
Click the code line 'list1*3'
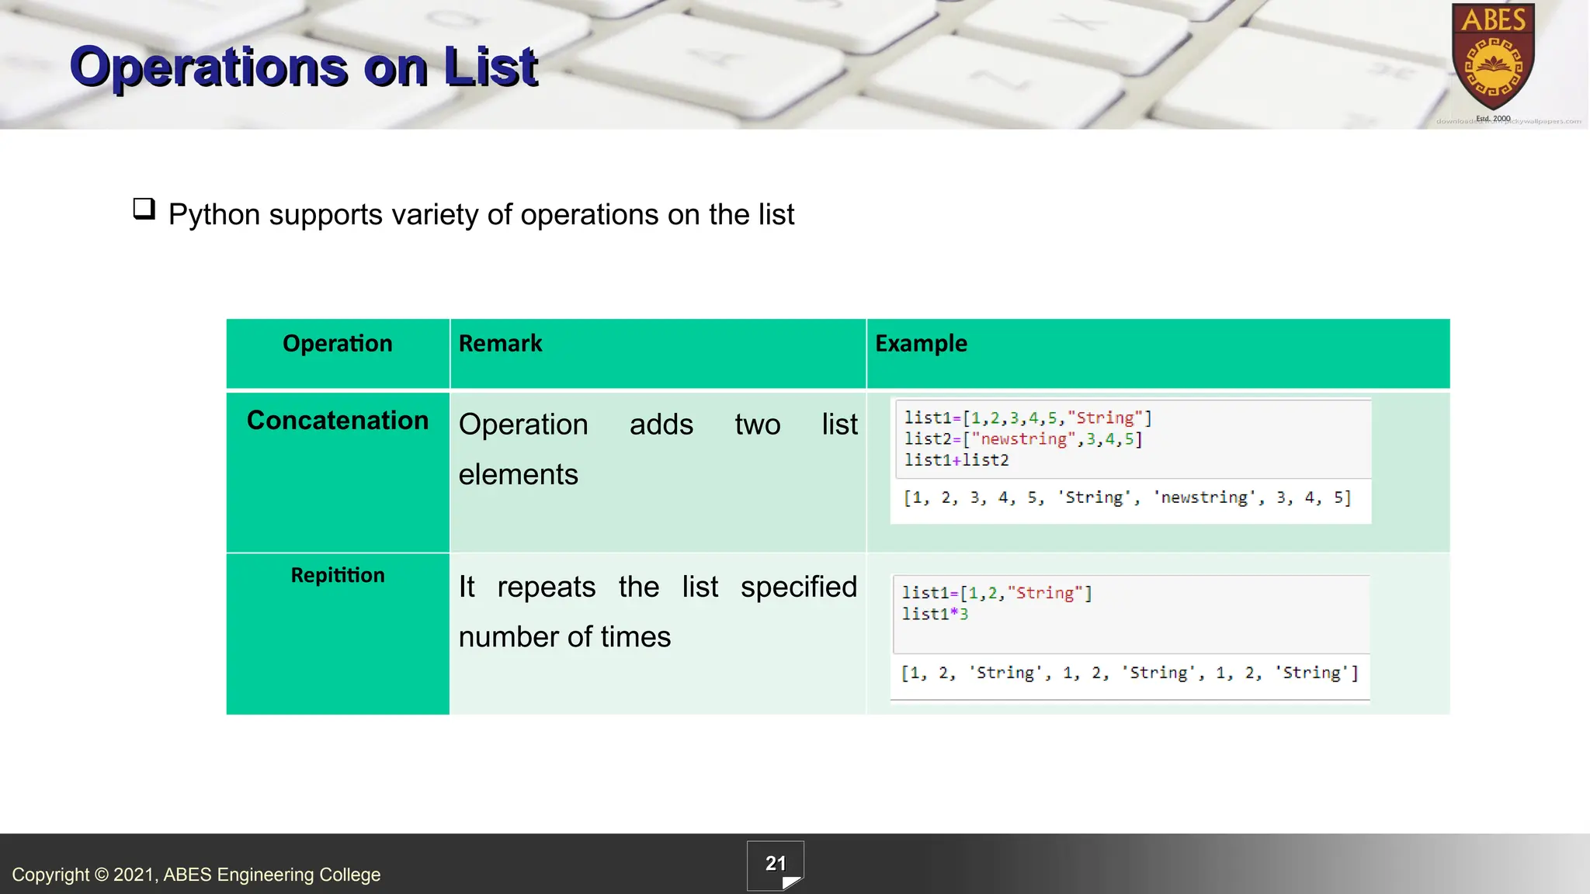point(935,614)
